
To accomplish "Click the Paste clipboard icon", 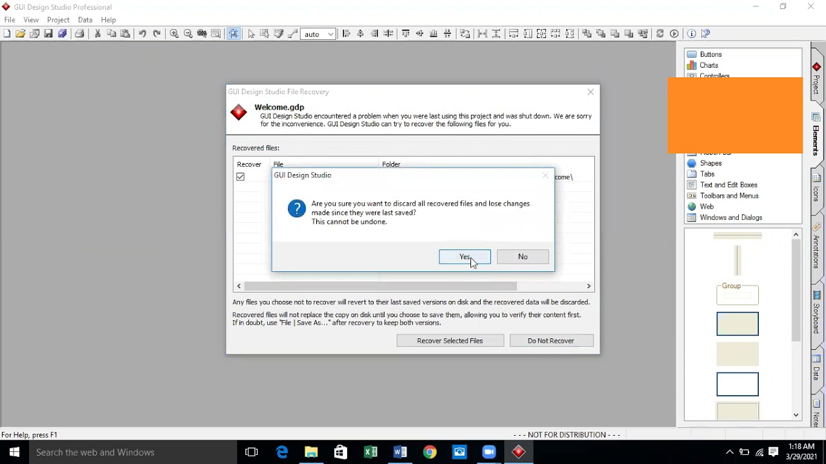I will (125, 34).
